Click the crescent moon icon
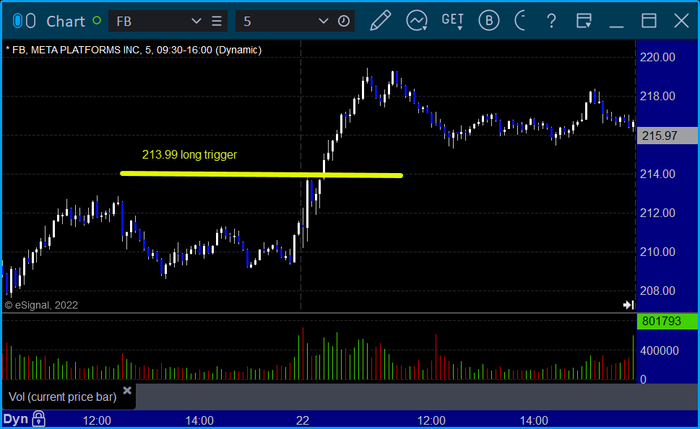This screenshot has width=700, height=429. click(x=519, y=21)
